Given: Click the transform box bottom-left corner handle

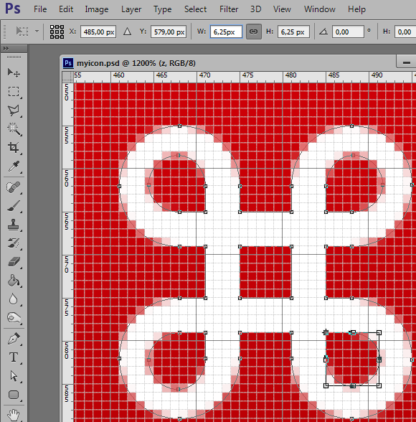Looking at the screenshot, I should pos(326,385).
